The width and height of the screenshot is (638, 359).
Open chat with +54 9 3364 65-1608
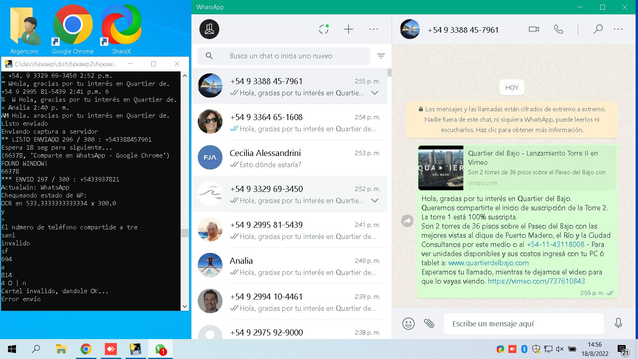(x=290, y=122)
